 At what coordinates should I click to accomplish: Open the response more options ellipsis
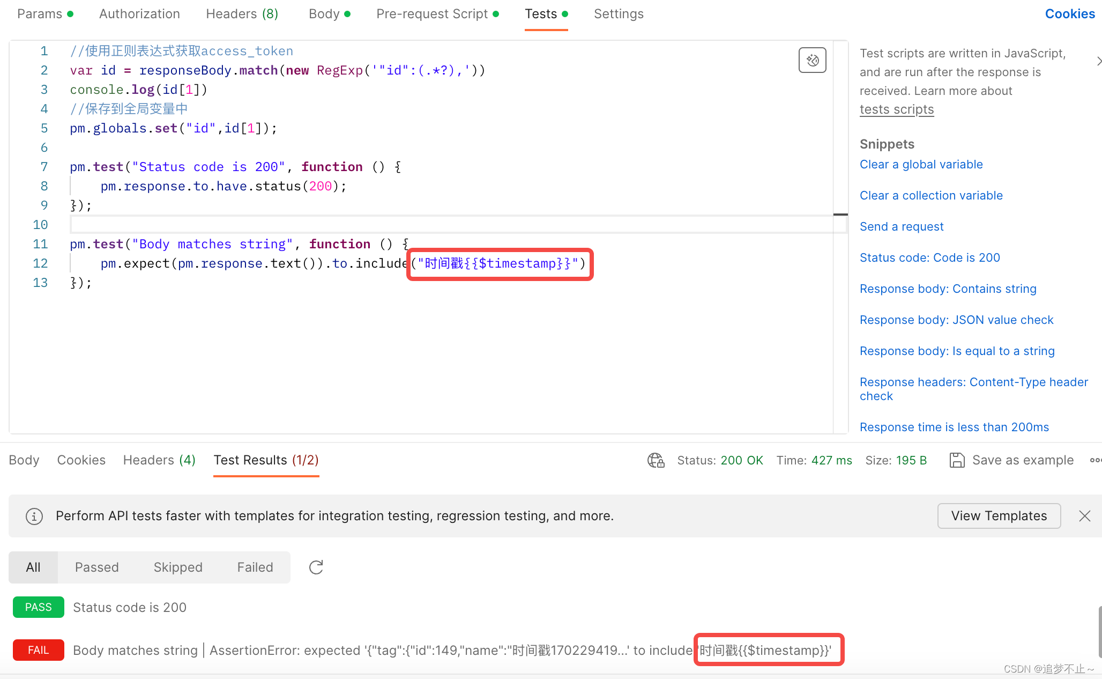click(x=1095, y=460)
